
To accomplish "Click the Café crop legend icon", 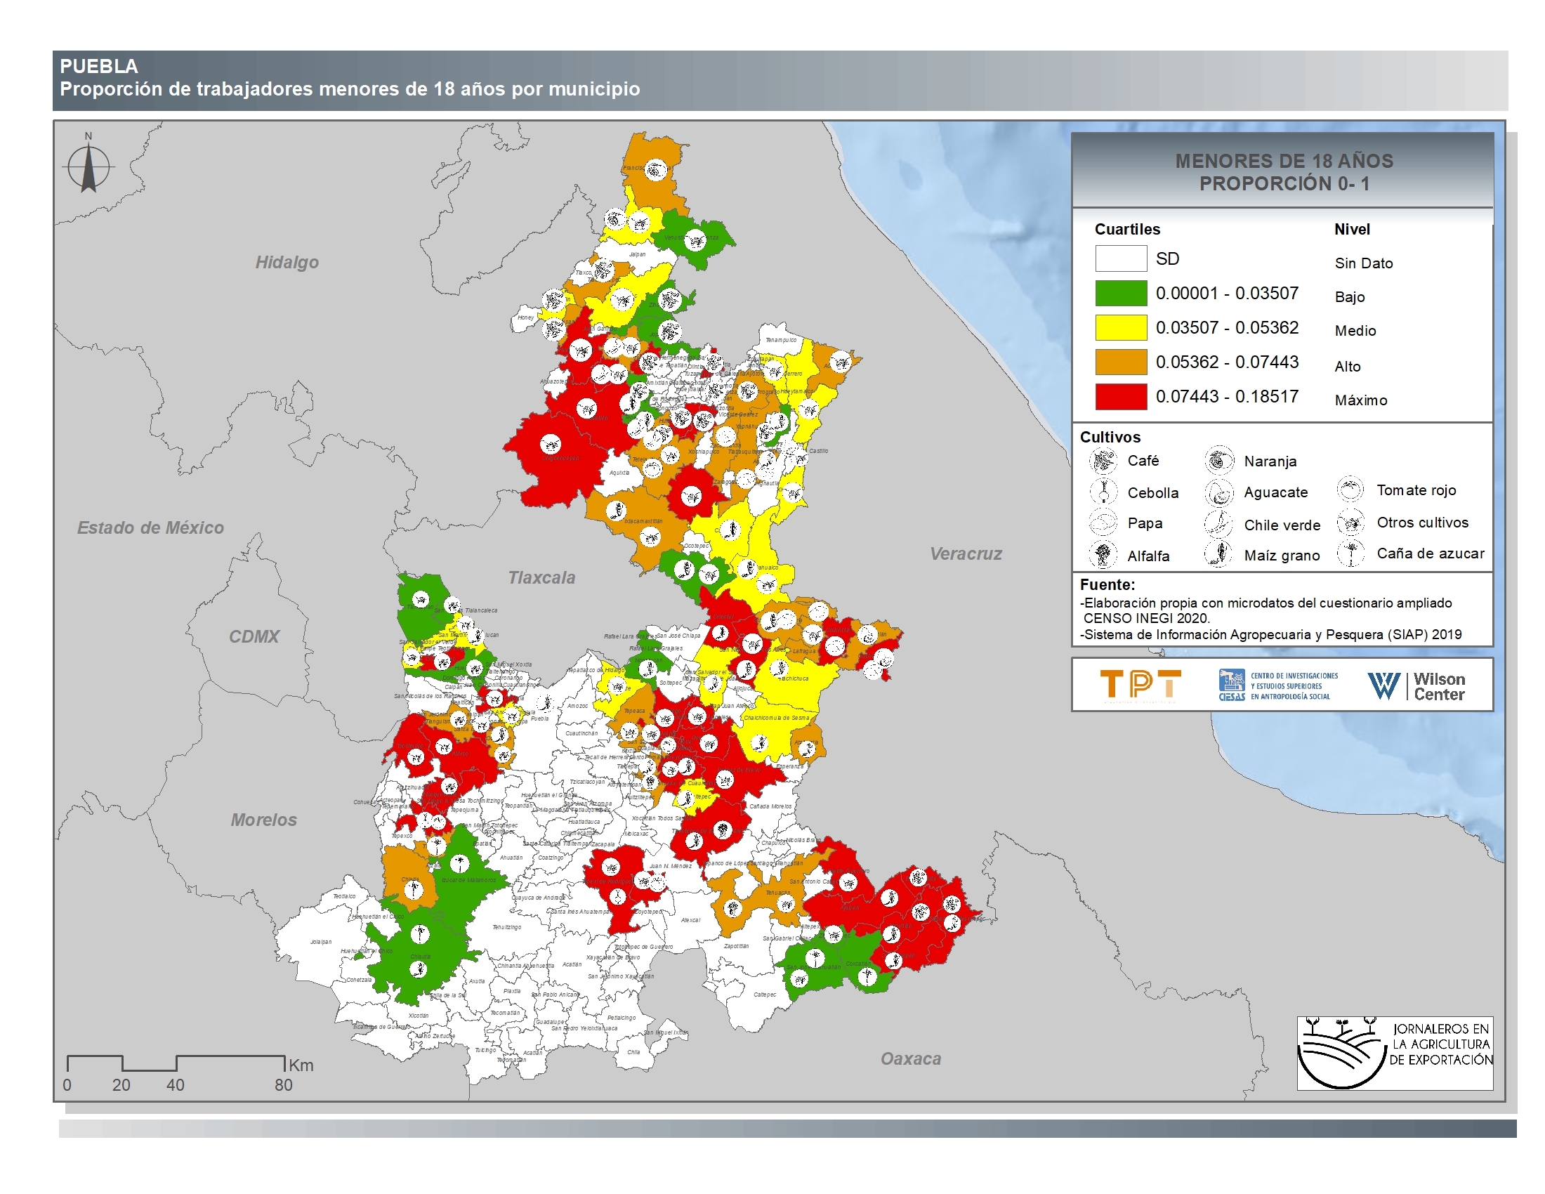I will pos(1102,461).
